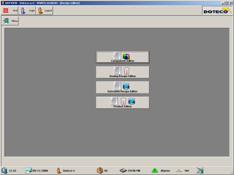This screenshot has height=175, width=234.
Task: Click the DOTECO logo
Action: (217, 11)
